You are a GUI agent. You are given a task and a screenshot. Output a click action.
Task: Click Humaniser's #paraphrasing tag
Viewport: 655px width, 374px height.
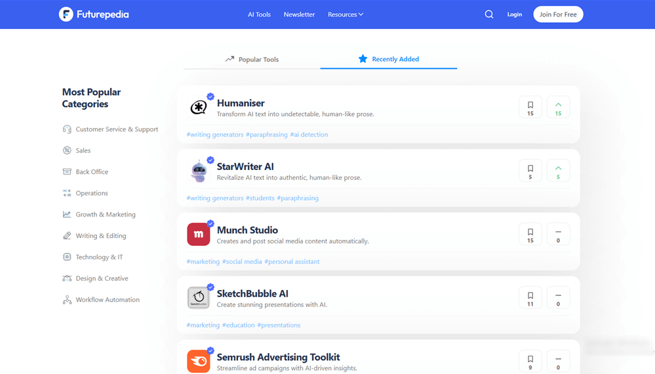click(266, 135)
